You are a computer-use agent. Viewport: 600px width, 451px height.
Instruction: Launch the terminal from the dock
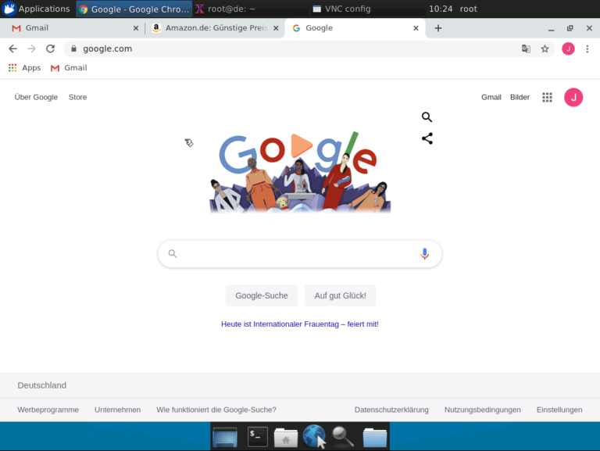258,437
